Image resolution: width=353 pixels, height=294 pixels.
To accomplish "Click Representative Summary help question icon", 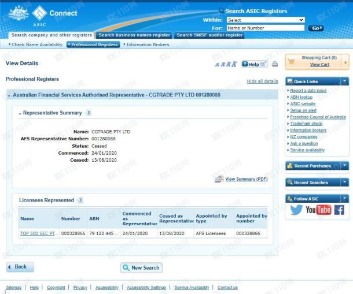I will tap(89, 113).
